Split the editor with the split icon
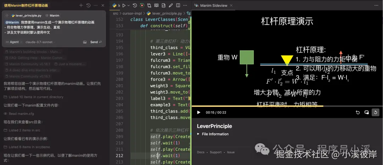 pos(178,5)
